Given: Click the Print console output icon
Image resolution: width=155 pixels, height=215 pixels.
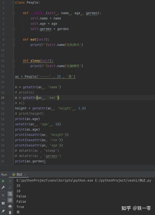Looking at the screenshot, I should pyautogui.click(x=10, y=206).
